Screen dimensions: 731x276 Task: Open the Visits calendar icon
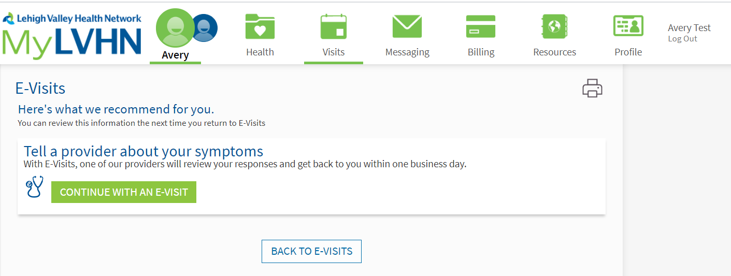333,26
